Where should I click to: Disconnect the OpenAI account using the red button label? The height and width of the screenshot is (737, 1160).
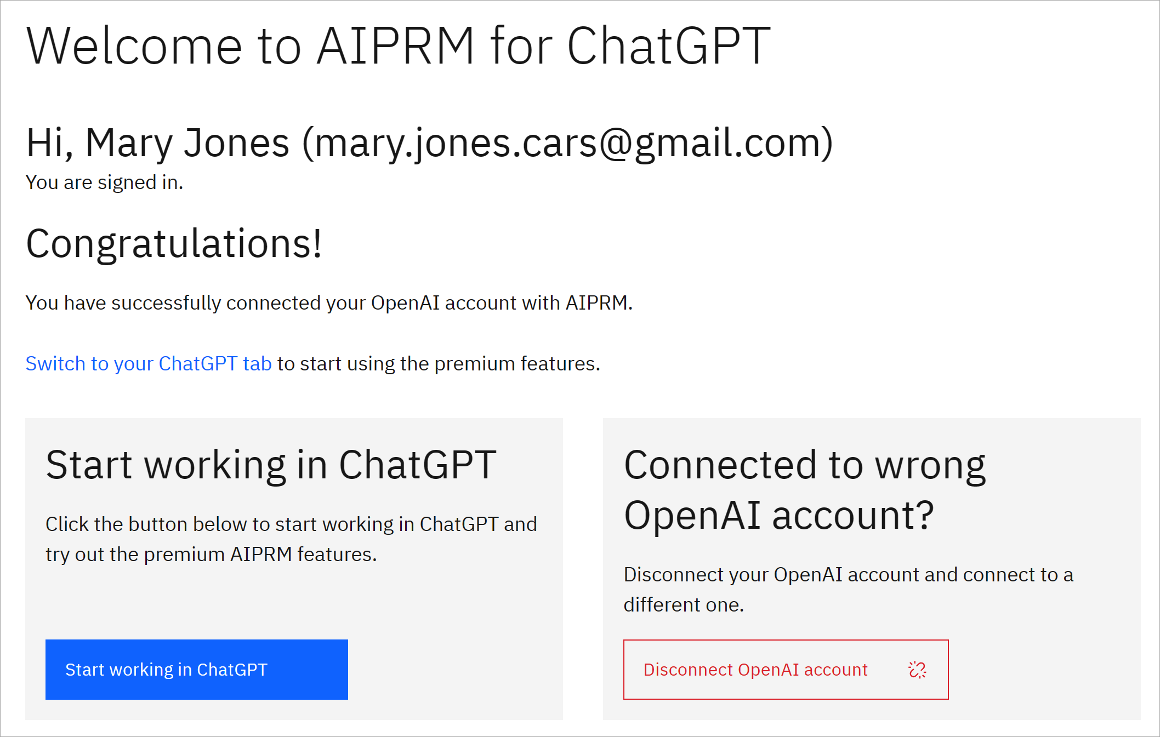point(755,670)
